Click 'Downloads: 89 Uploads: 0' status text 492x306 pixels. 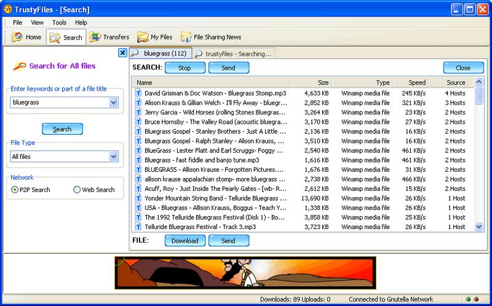click(295, 299)
